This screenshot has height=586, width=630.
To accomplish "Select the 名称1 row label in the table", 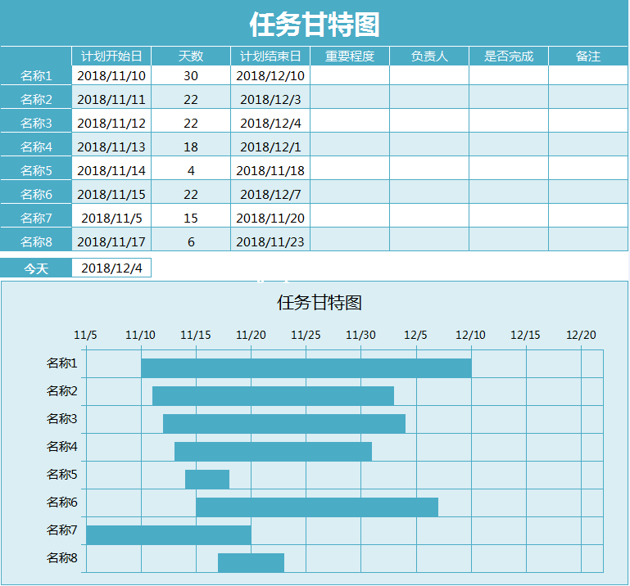I will [x=36, y=76].
